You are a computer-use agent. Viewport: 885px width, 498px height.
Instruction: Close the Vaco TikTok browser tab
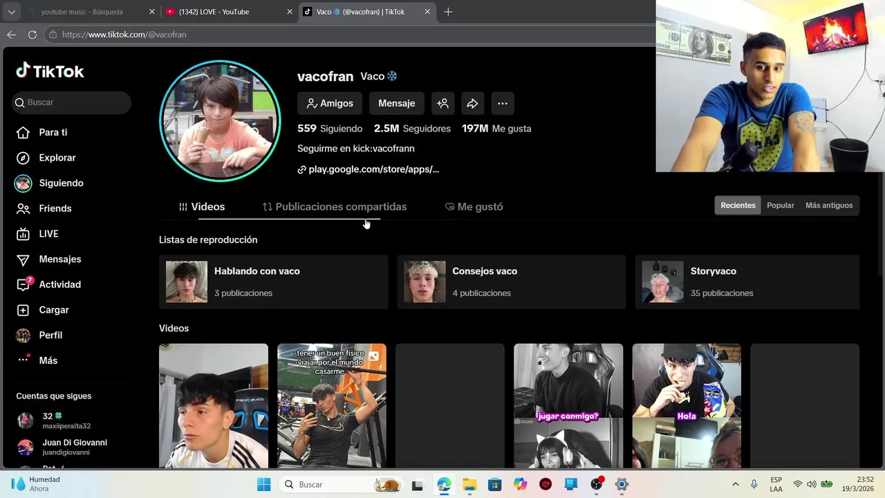(427, 12)
